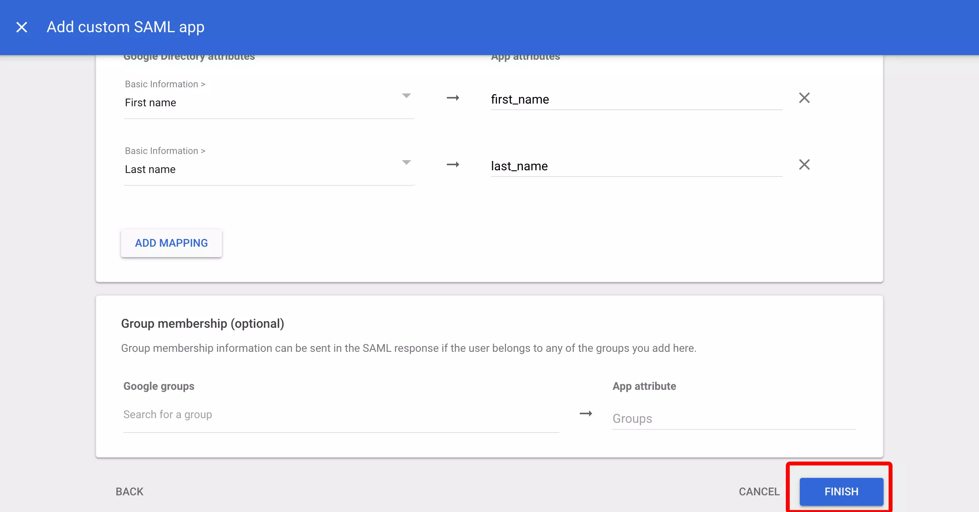Click the Add custom SAML app title
Screen dimensions: 979x512
tap(126, 27)
